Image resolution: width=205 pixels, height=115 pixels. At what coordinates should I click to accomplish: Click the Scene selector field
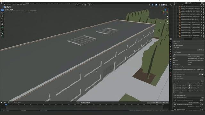181,3
